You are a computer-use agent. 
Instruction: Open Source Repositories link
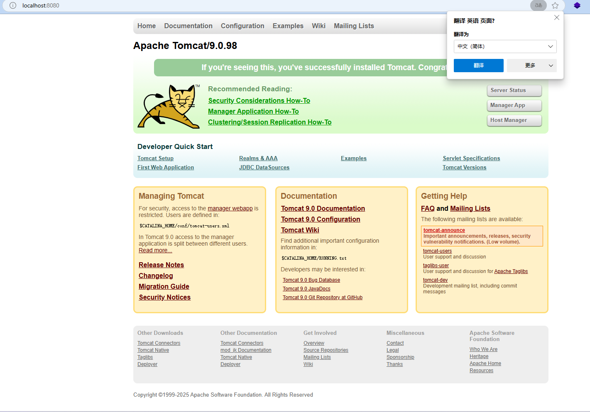pos(326,350)
